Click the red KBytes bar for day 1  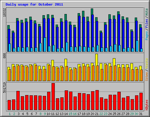tap(9, 105)
